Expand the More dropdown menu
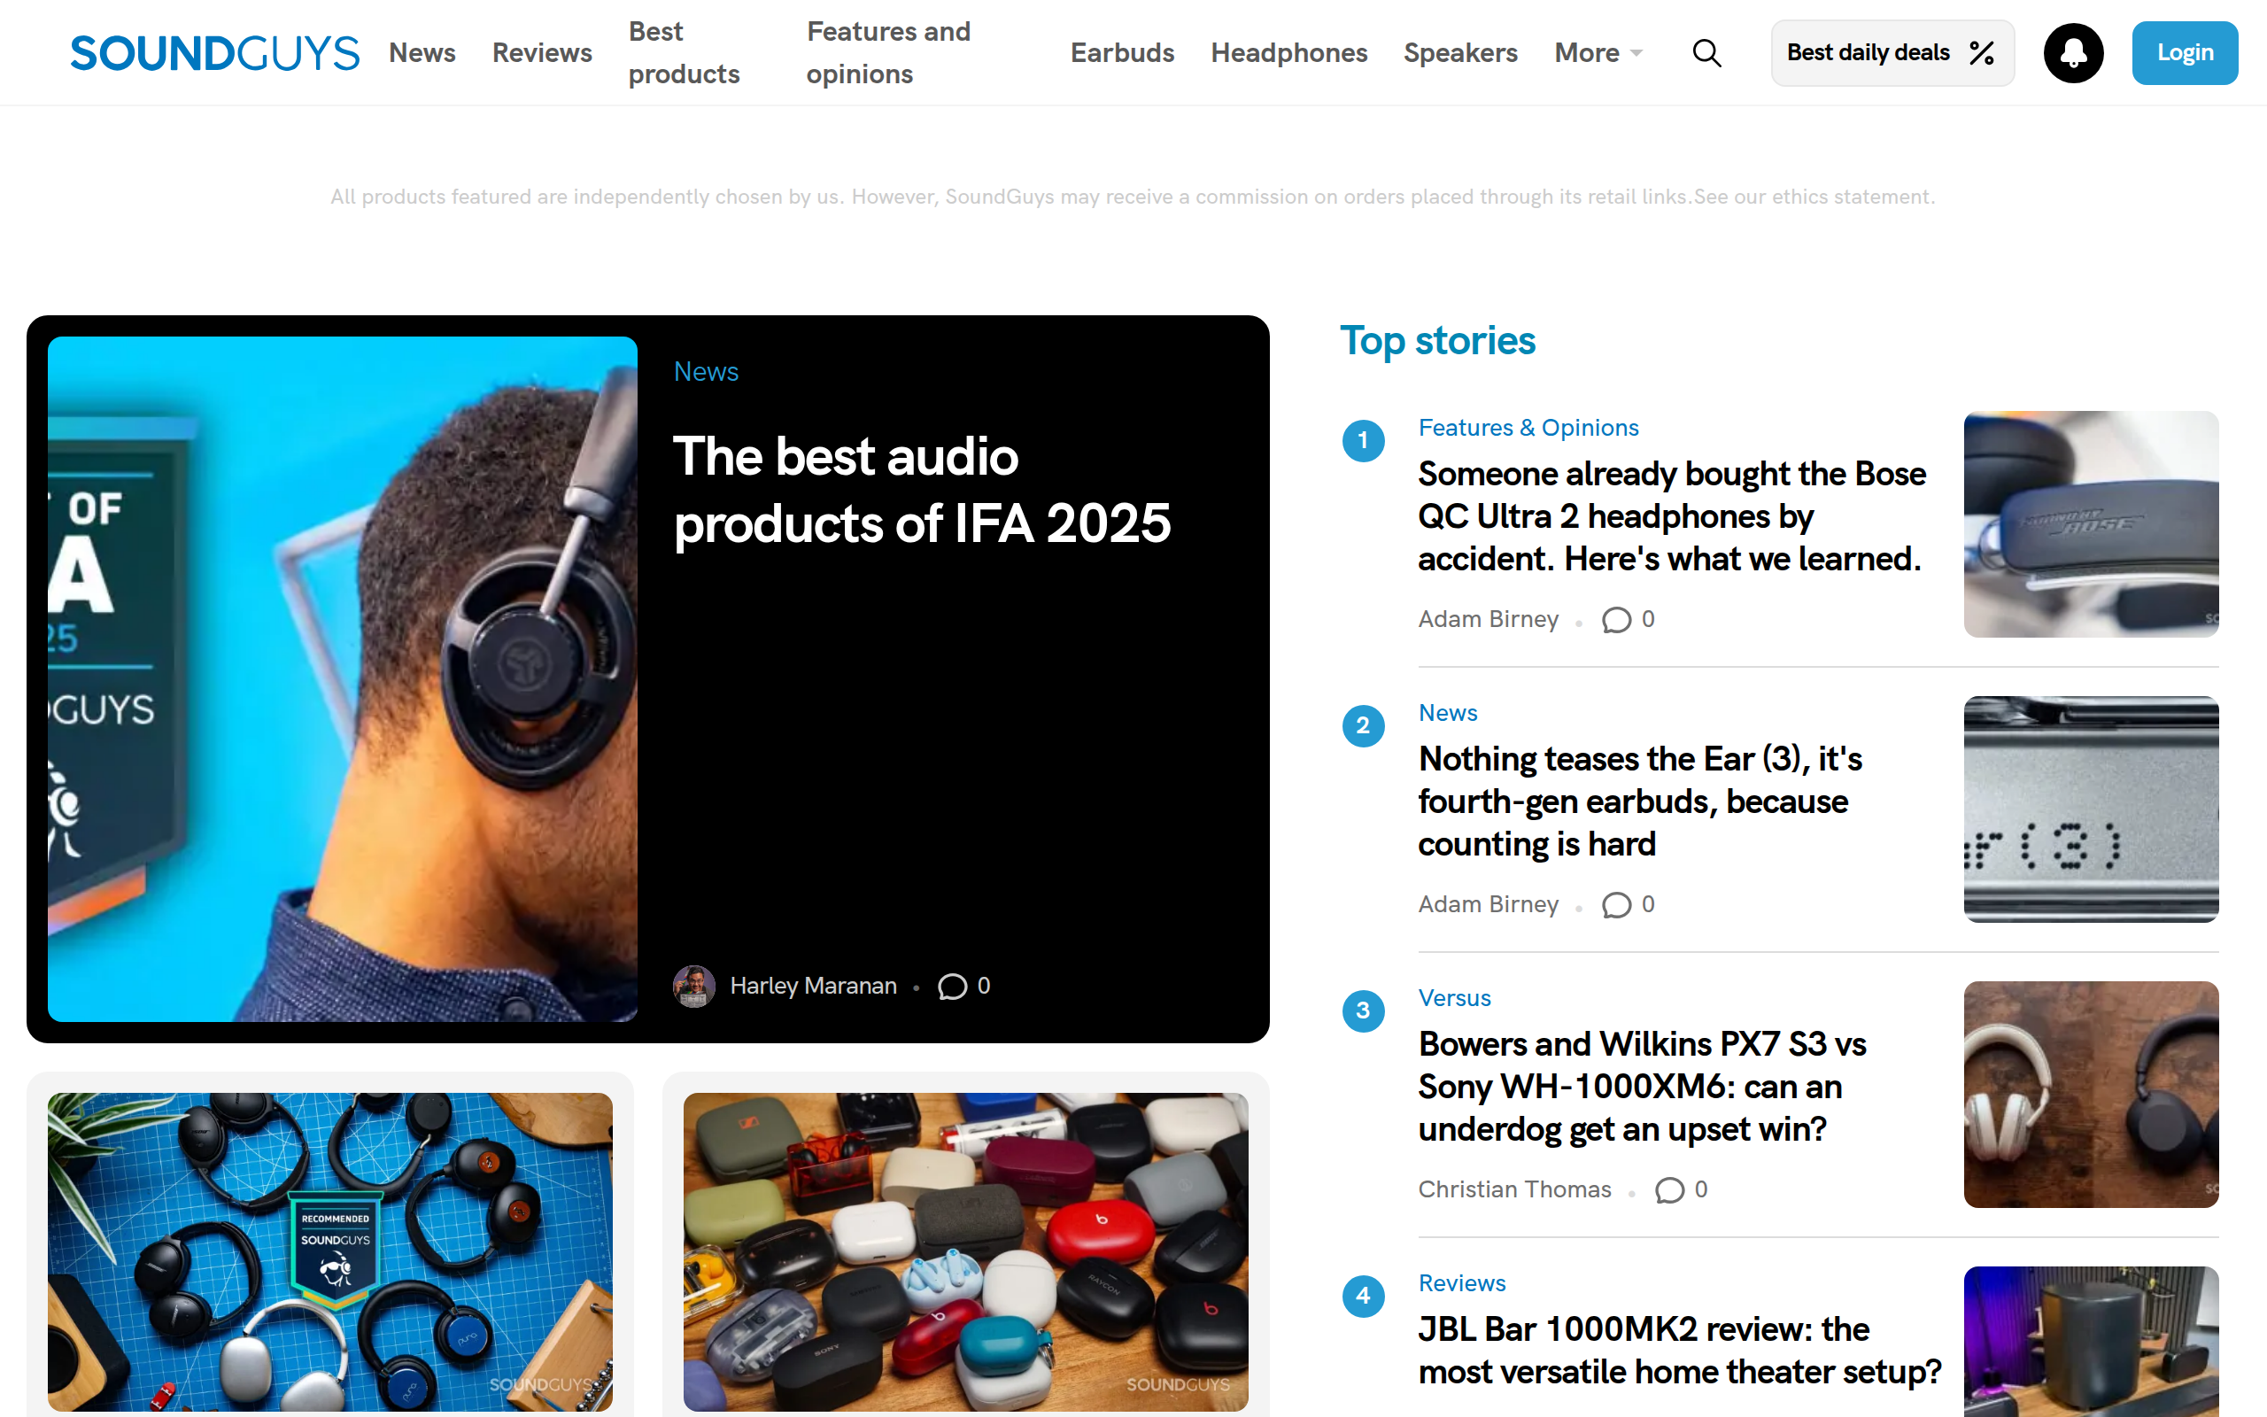This screenshot has width=2267, height=1417. coord(1598,53)
